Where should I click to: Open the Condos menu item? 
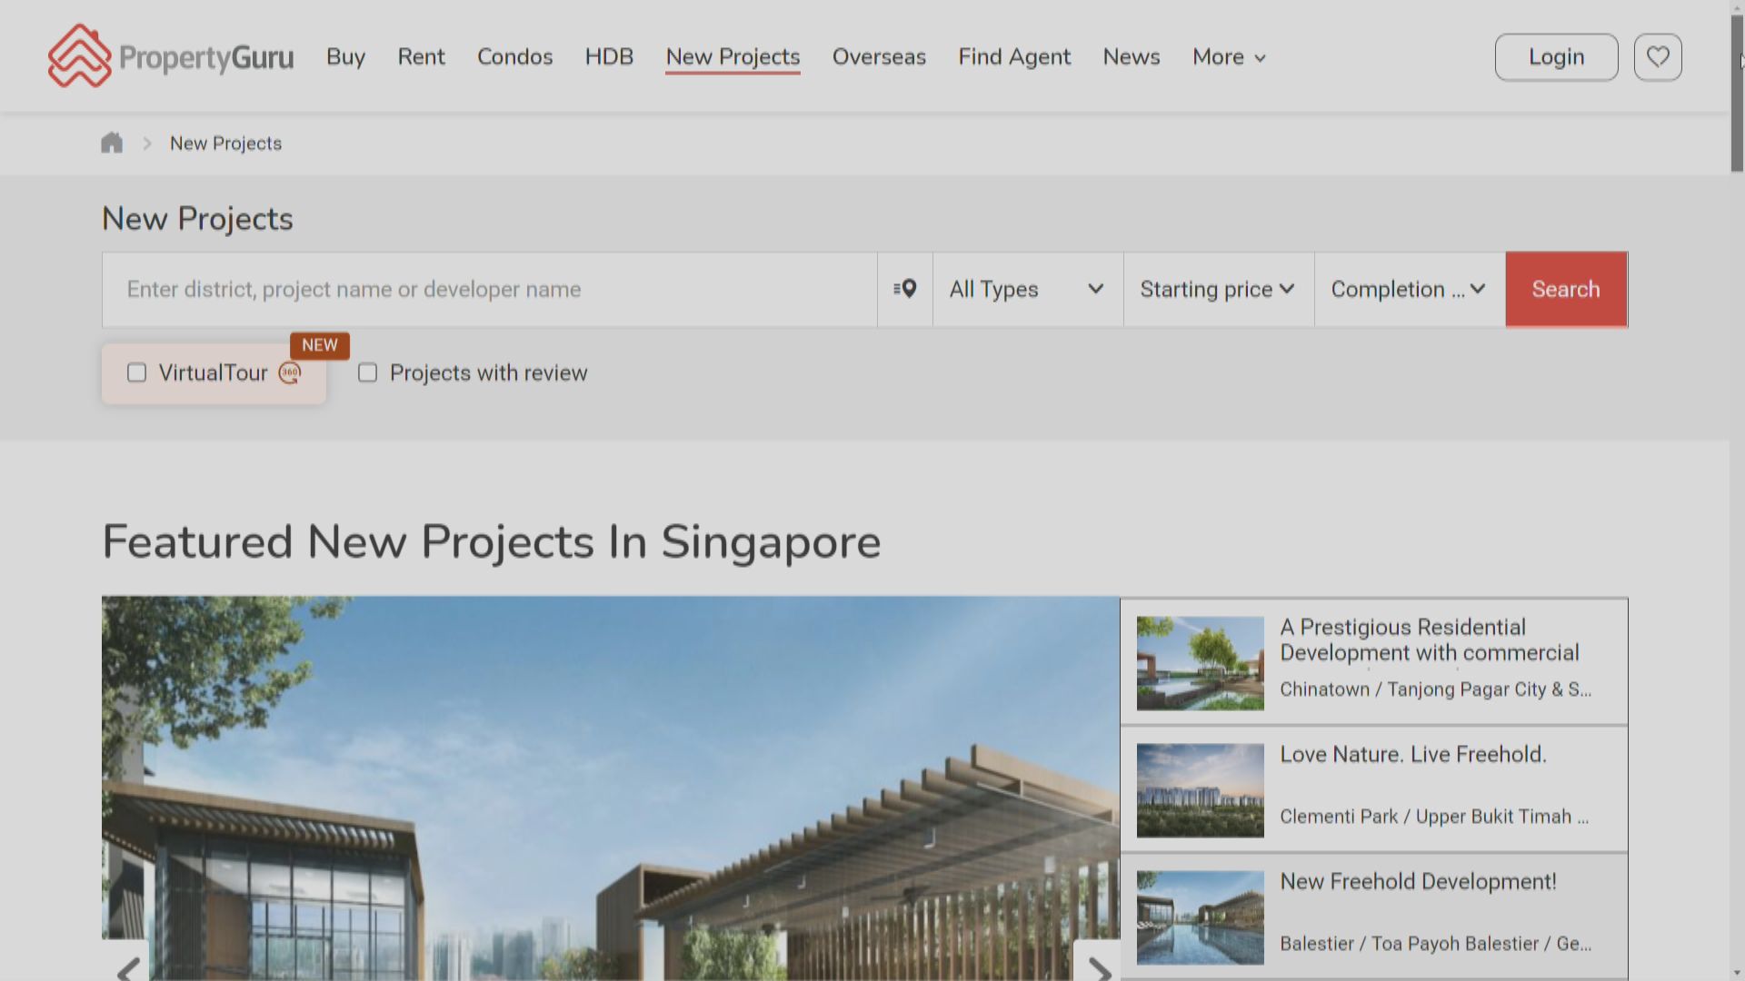pyautogui.click(x=514, y=57)
